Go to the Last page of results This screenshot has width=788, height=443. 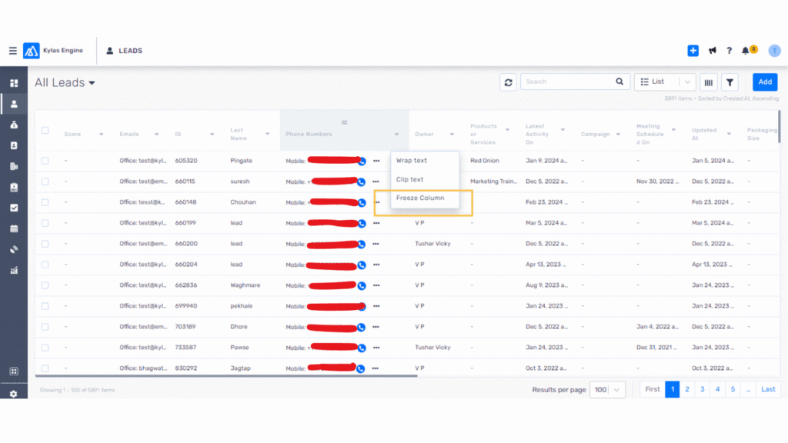click(767, 389)
